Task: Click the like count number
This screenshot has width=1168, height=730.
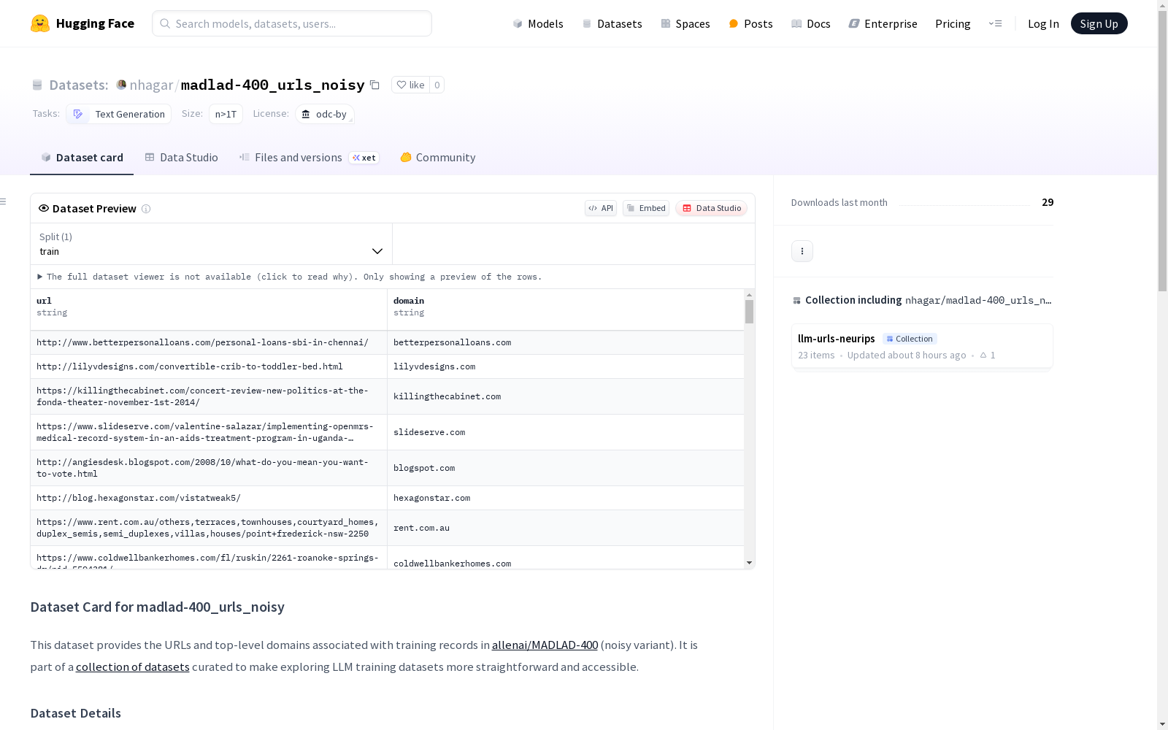Action: tap(437, 85)
